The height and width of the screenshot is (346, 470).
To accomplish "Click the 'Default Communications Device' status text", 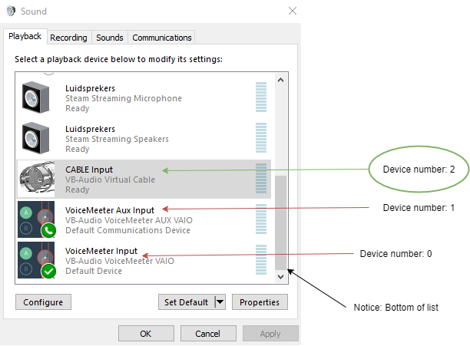I will [x=128, y=230].
